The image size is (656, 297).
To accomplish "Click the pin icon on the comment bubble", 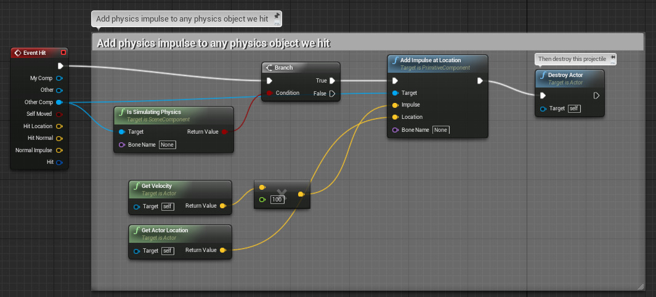I will click(x=277, y=15).
